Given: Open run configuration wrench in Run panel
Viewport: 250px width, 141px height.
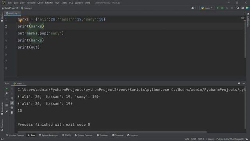Looking at the screenshot, I should (7, 93).
